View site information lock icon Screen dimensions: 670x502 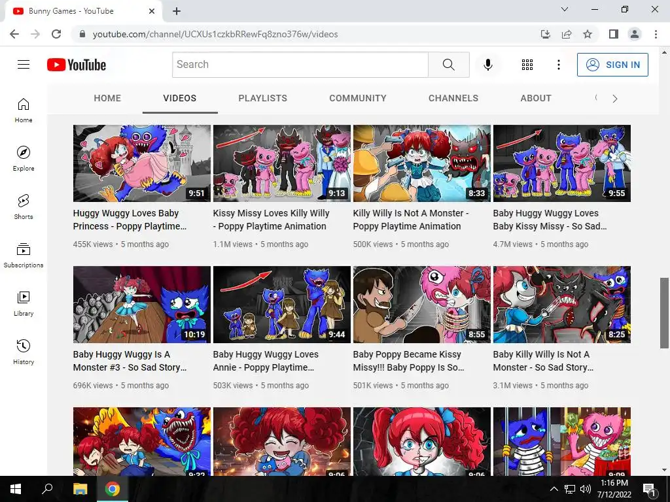click(83, 34)
